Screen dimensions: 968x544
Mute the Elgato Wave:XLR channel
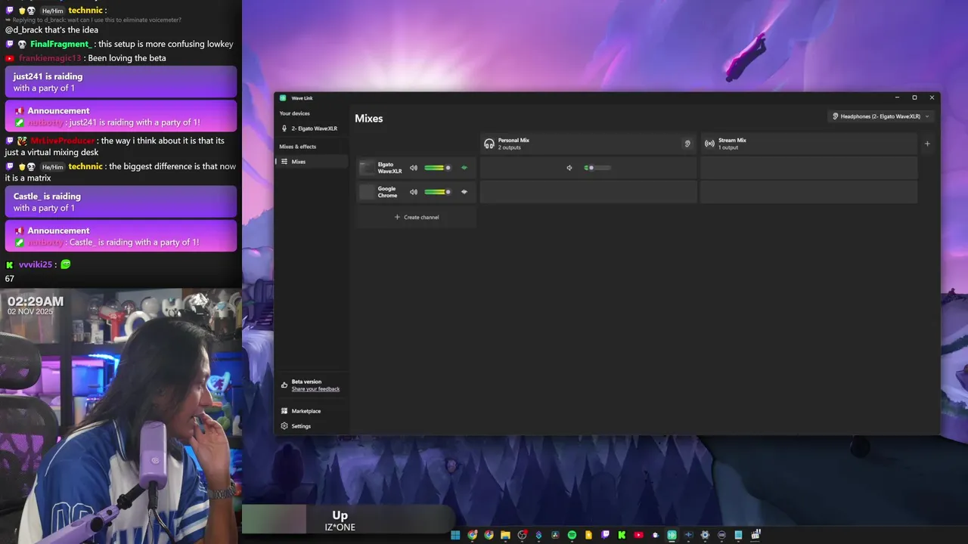pyautogui.click(x=414, y=168)
